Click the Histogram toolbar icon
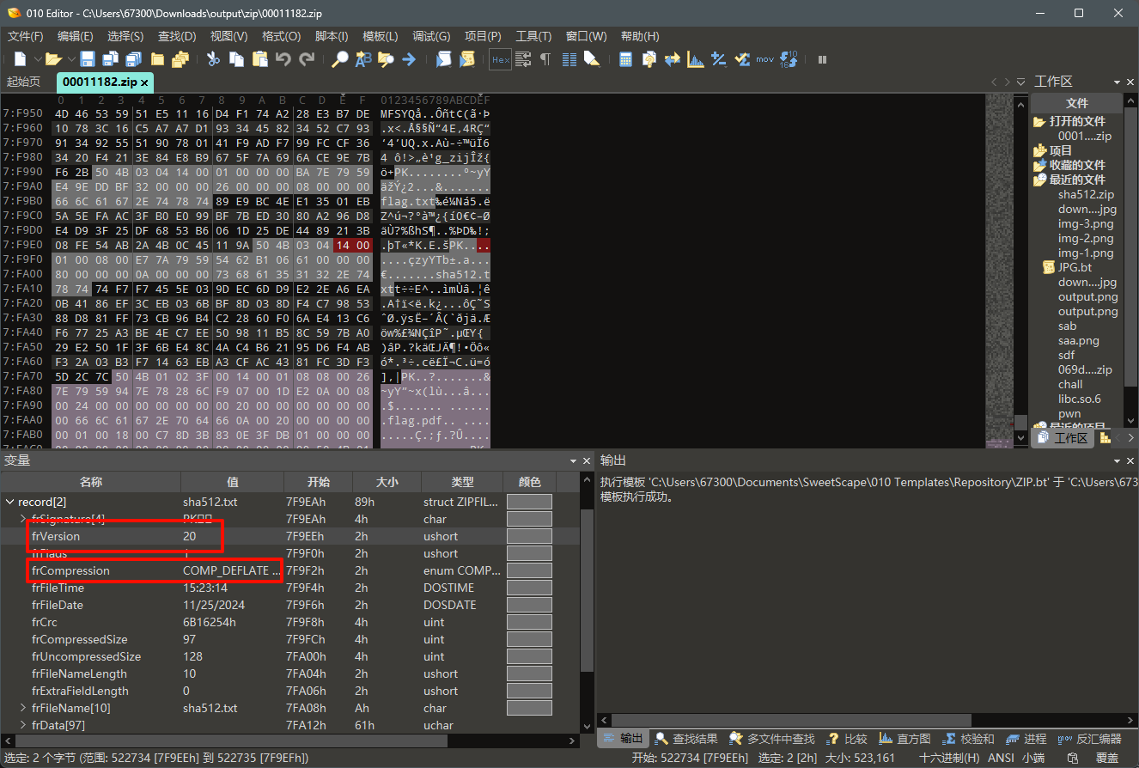Screen dimensions: 1139x768 [695, 59]
